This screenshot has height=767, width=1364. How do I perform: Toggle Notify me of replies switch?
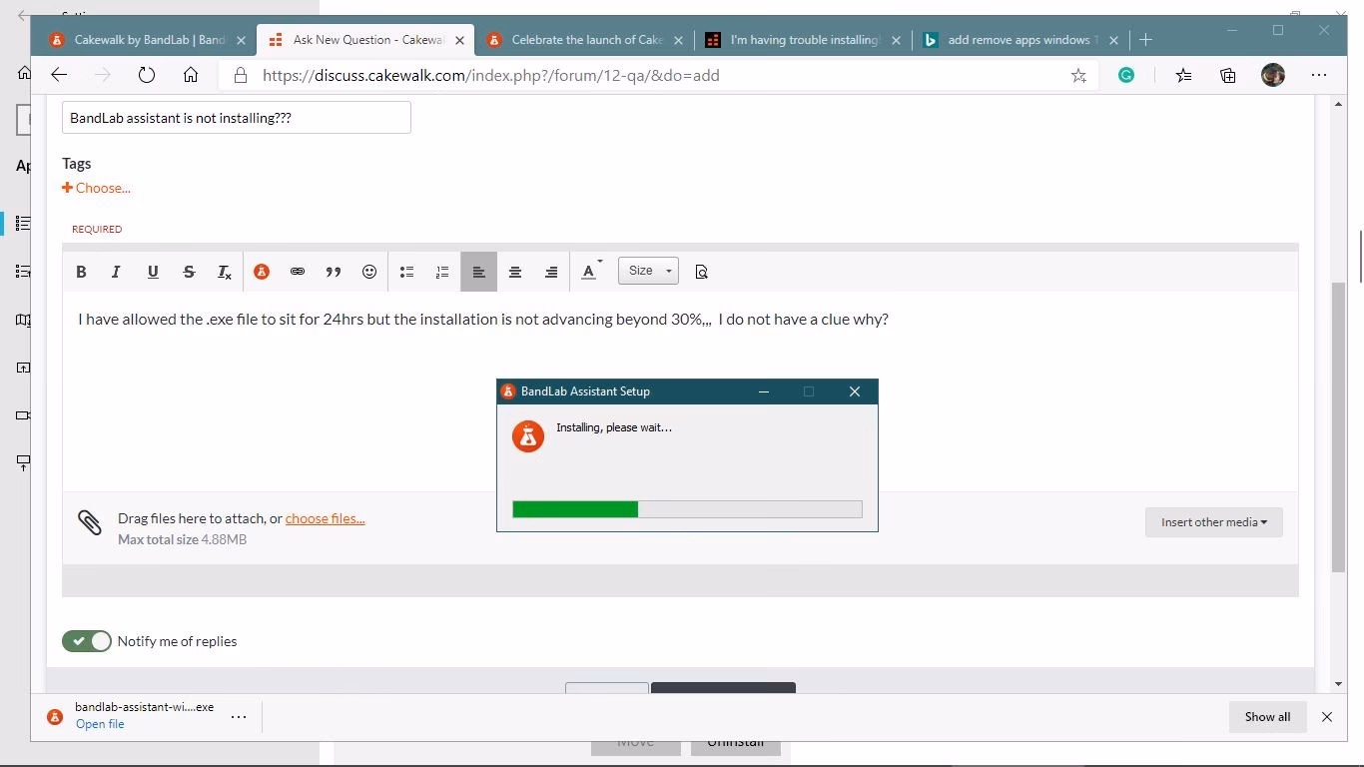(87, 641)
